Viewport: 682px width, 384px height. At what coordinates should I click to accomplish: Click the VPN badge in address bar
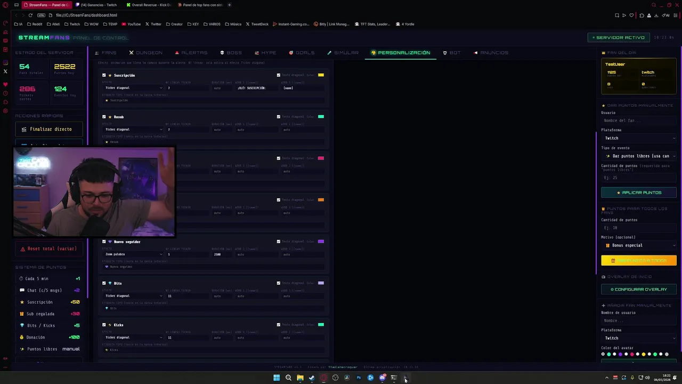41,15
